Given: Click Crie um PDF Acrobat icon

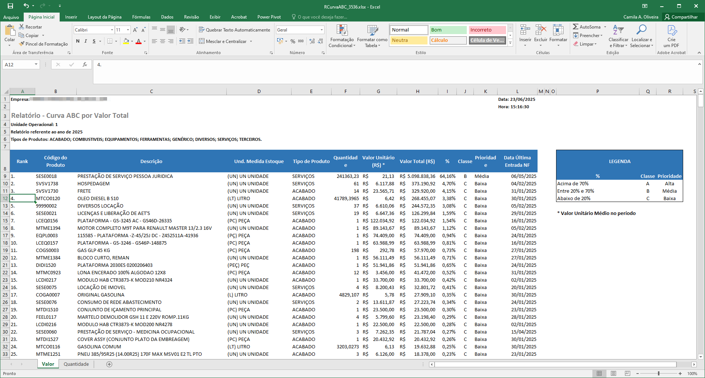Looking at the screenshot, I should [x=672, y=30].
